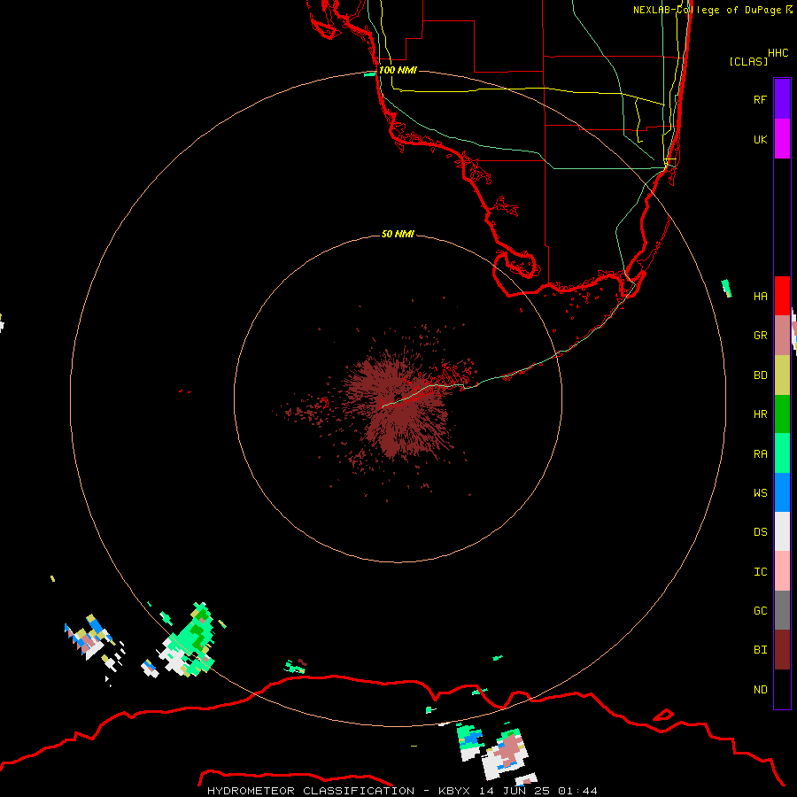Screen dimensions: 797x797
Task: Click the dark green HR swatch
Action: pyautogui.click(x=782, y=414)
